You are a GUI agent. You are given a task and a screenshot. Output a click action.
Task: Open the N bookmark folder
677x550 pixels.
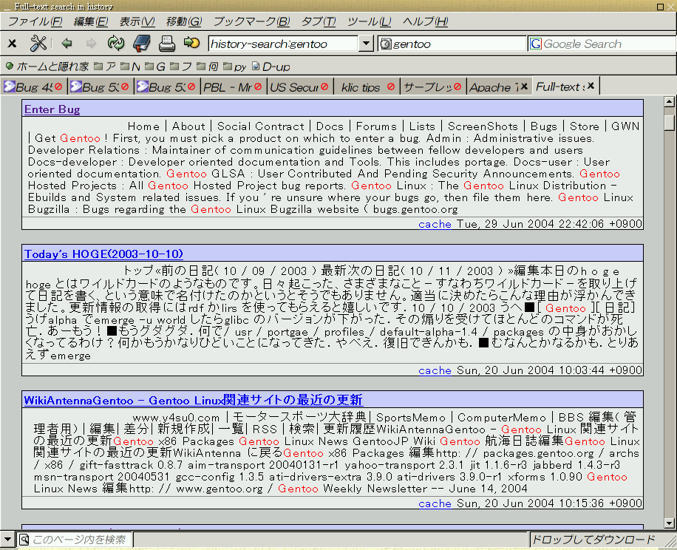130,67
